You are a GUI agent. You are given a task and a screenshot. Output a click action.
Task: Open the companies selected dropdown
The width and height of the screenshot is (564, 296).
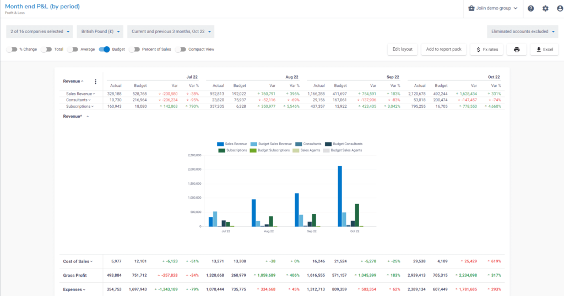tap(40, 31)
